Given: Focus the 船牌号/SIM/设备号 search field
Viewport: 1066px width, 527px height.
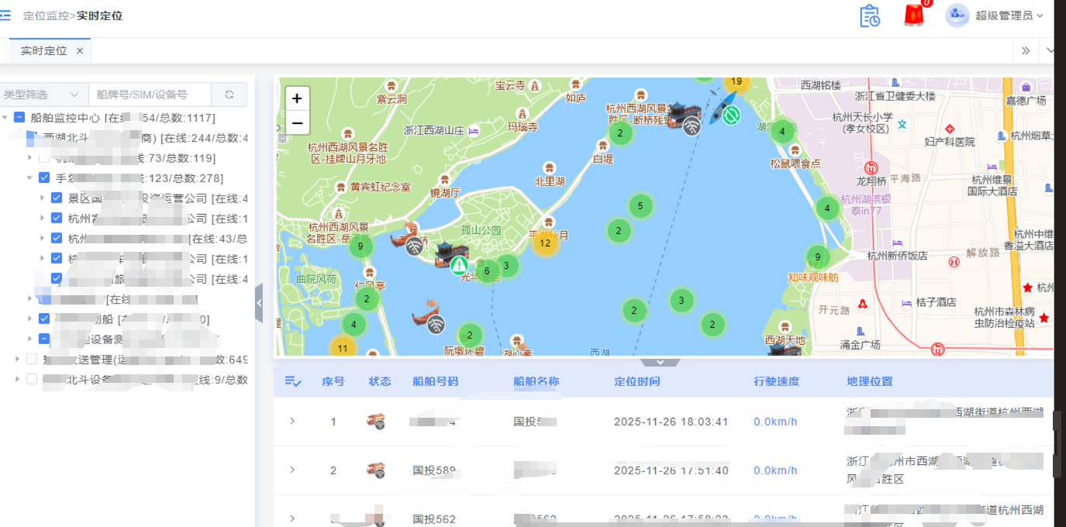Looking at the screenshot, I should coord(150,95).
